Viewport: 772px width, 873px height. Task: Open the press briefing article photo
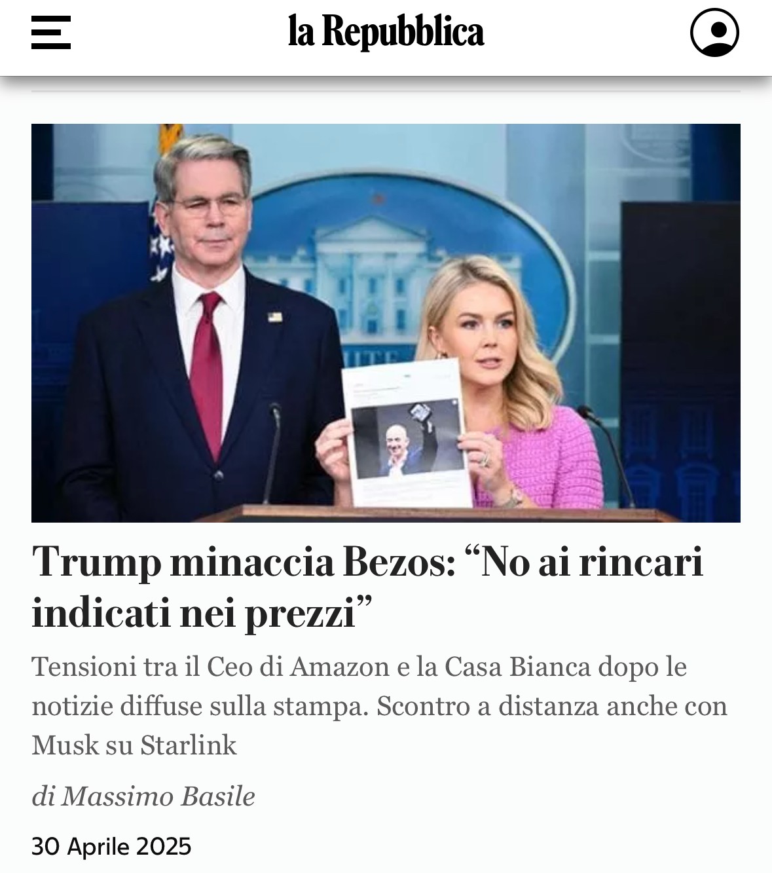pyautogui.click(x=386, y=323)
